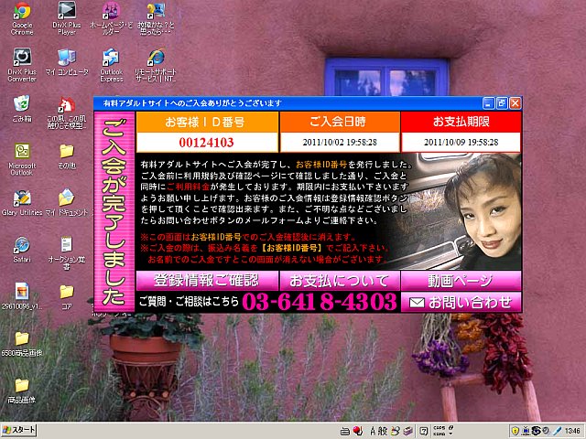Click the taskbar clock showing 13:46
586x439 pixels.
click(x=572, y=431)
